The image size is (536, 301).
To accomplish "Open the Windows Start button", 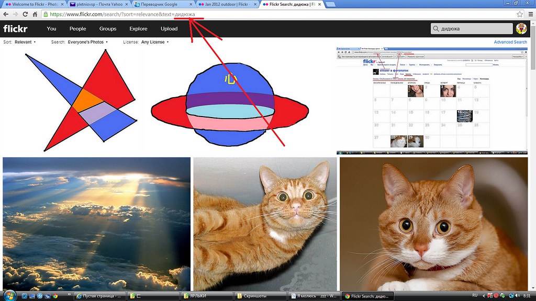I will click(x=10, y=296).
